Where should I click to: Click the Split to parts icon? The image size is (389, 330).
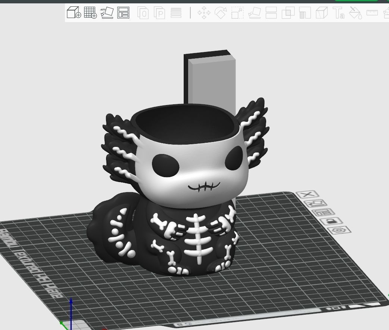(x=159, y=13)
